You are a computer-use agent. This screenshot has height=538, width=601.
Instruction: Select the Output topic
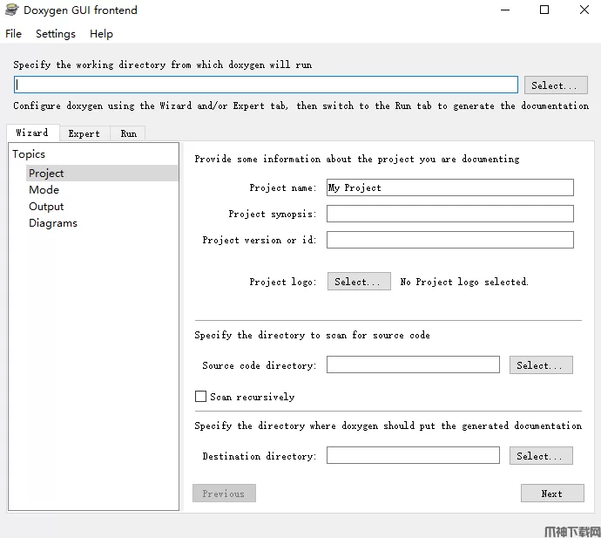pyautogui.click(x=46, y=207)
